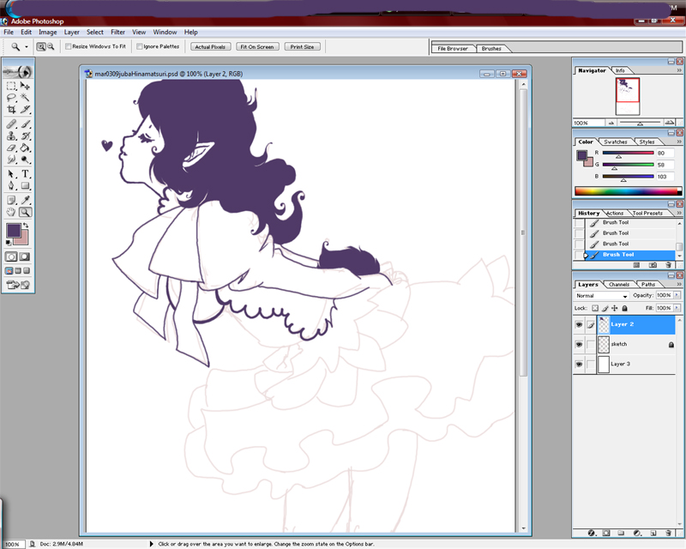The height and width of the screenshot is (549, 686).
Task: Pick the Eyedropper tool
Action: click(x=26, y=199)
